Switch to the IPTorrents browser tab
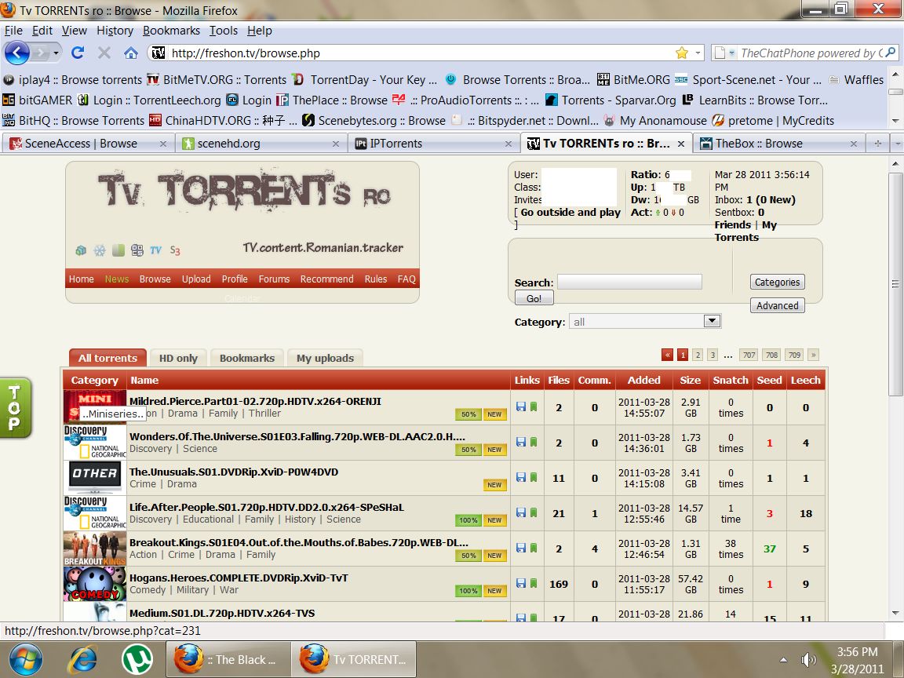The width and height of the screenshot is (904, 678). [x=399, y=144]
